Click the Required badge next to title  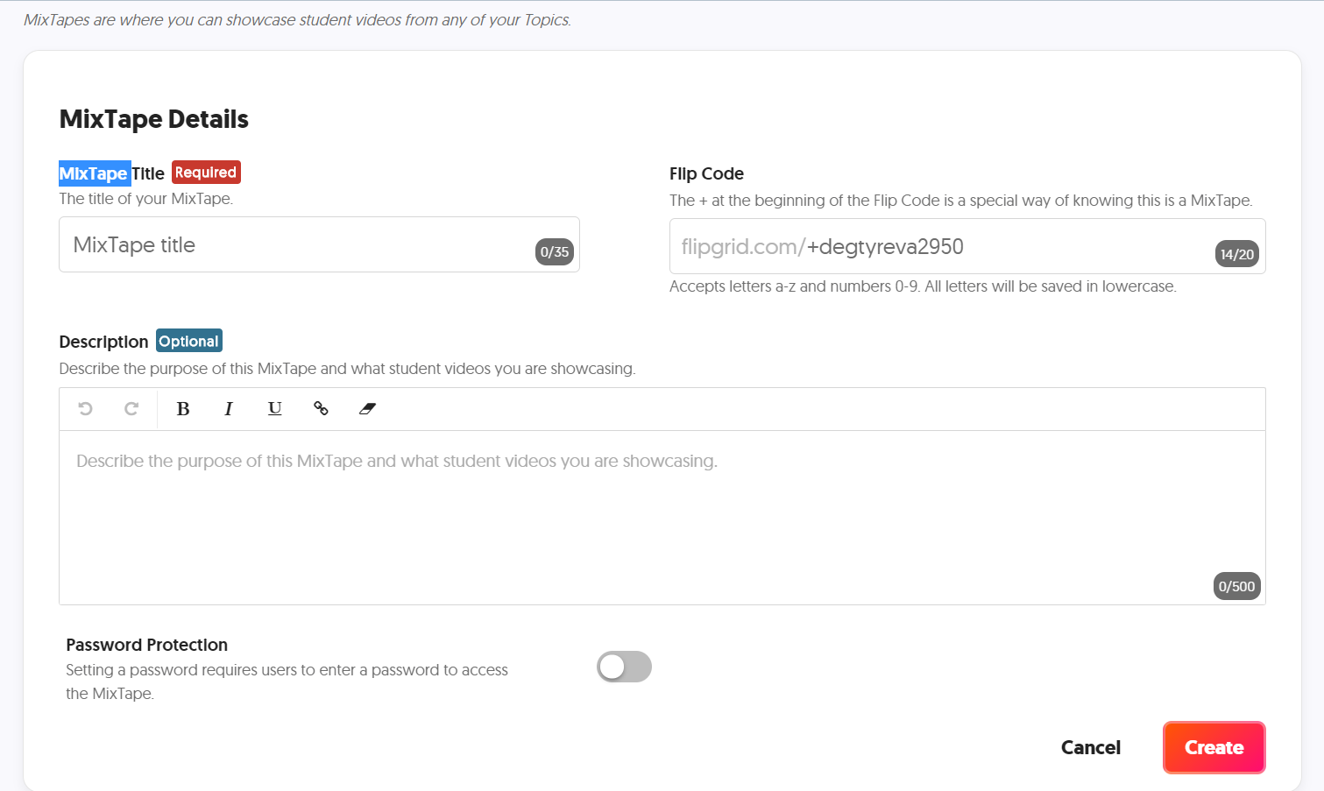(x=206, y=173)
